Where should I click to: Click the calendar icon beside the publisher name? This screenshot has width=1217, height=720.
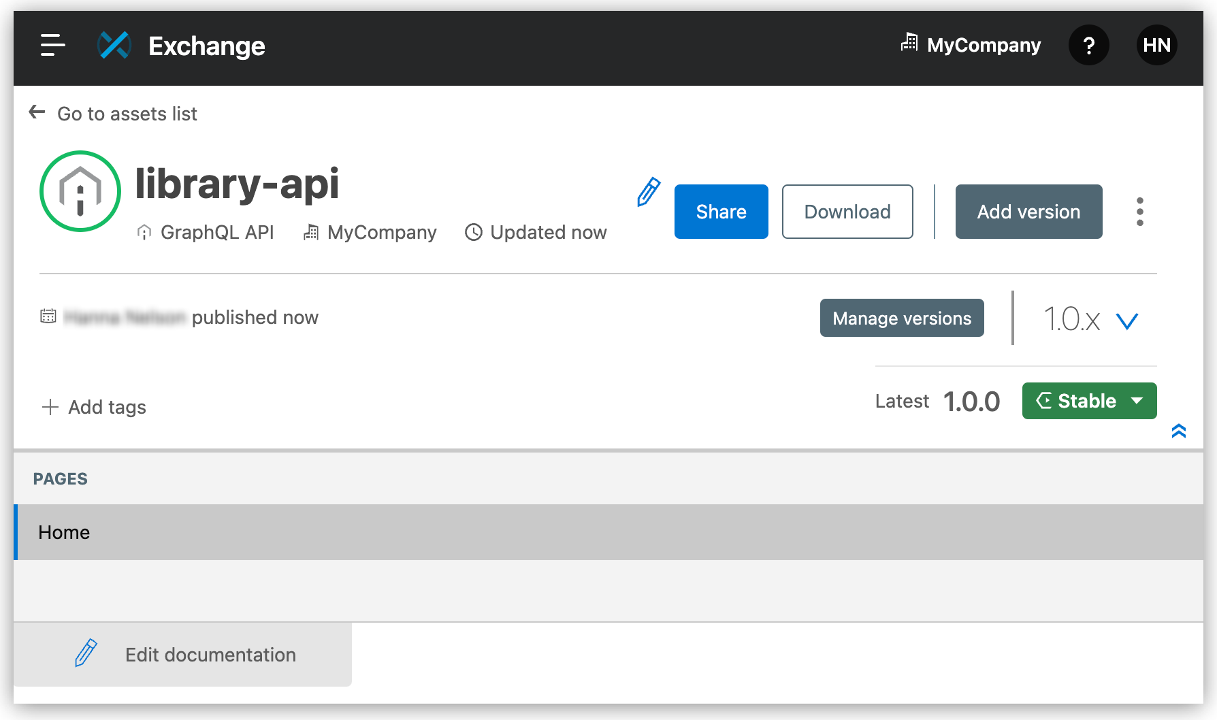click(x=48, y=316)
